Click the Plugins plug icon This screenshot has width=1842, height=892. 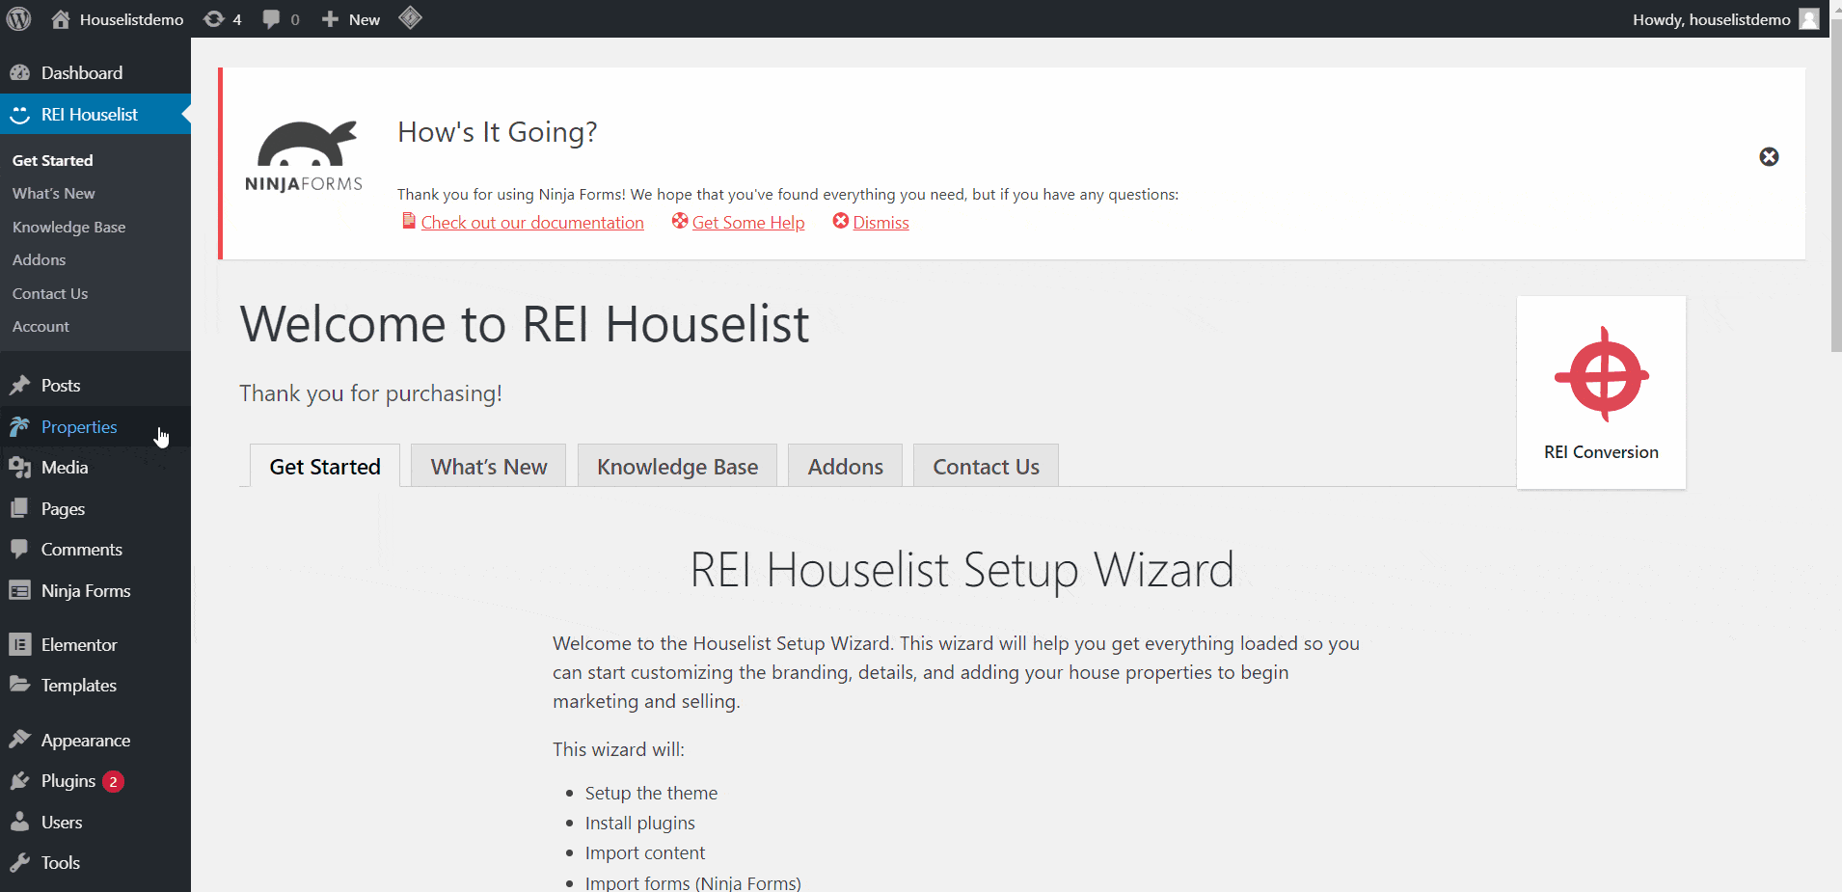[19, 780]
